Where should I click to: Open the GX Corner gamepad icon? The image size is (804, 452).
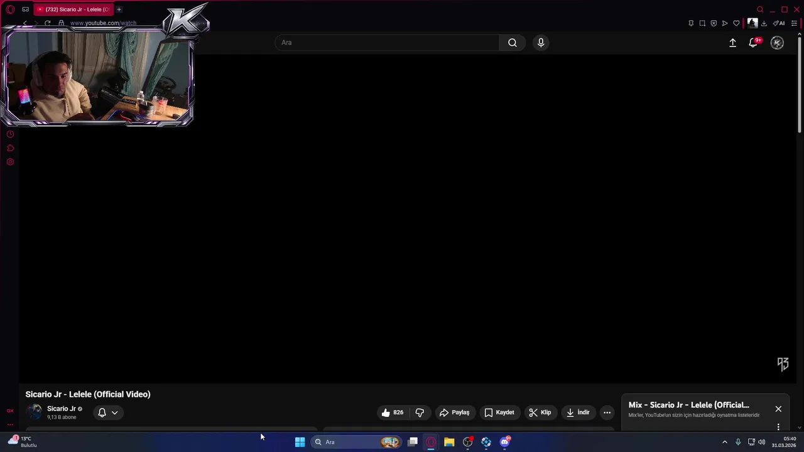pyautogui.click(x=25, y=9)
